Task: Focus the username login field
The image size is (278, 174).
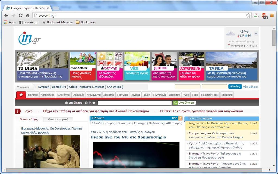Action: 188,87
